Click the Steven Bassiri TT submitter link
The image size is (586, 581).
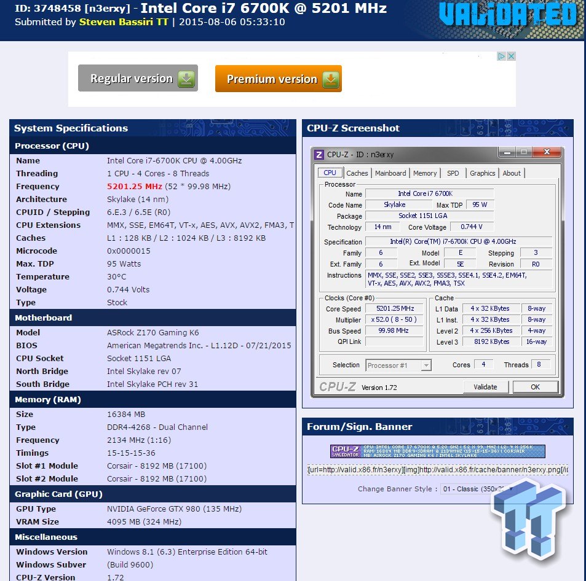(124, 22)
